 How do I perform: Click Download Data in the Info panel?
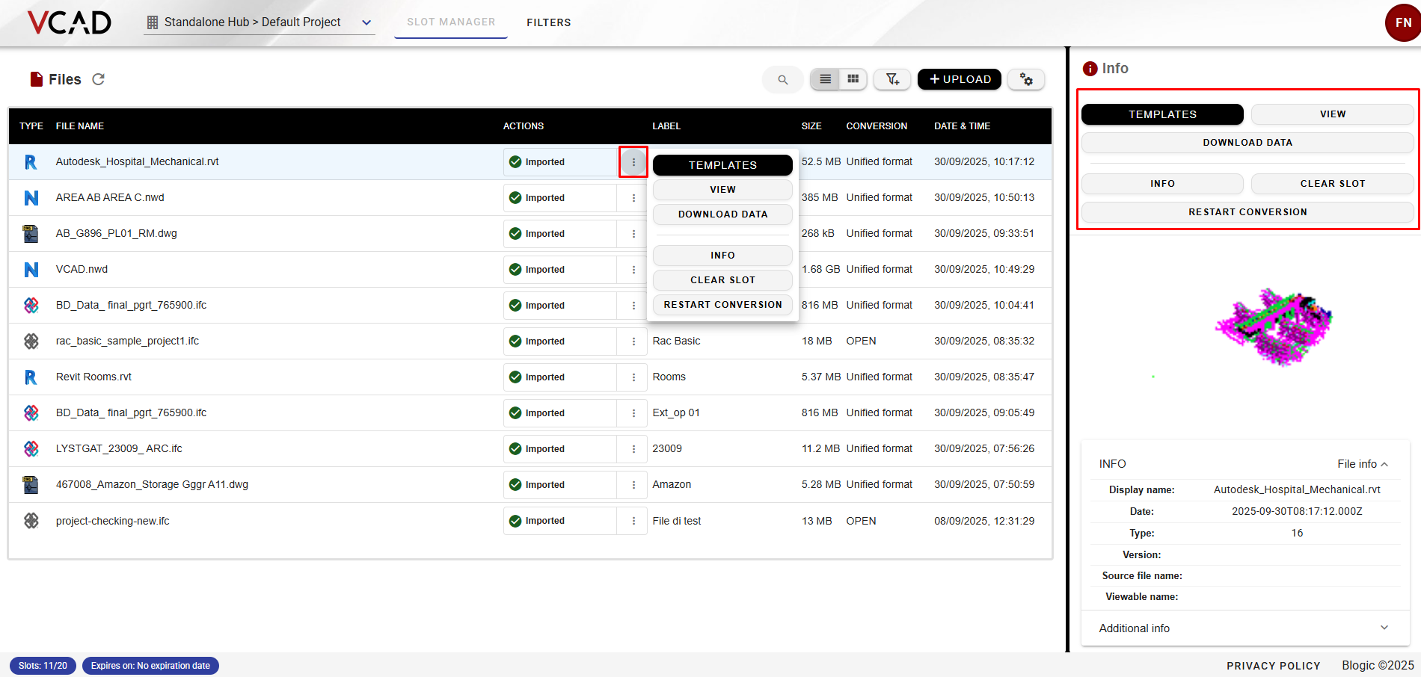point(1247,143)
